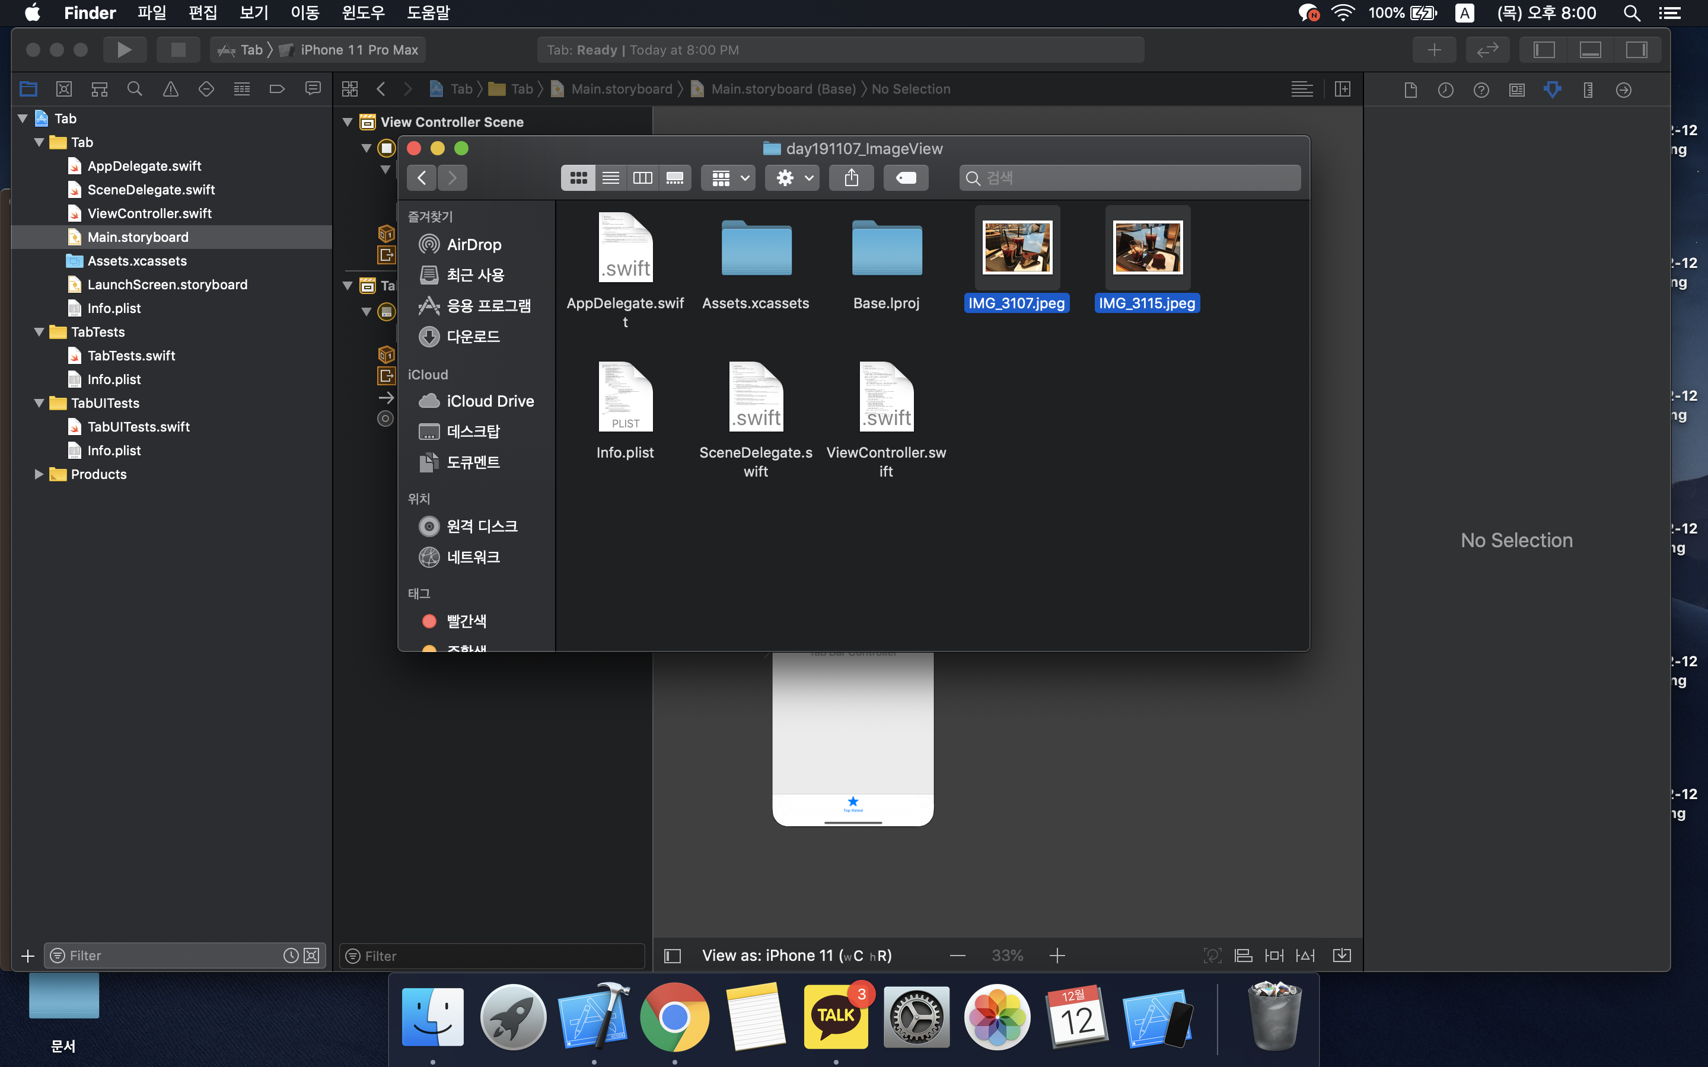Open AirDrop in Finder sidebar
Viewport: 1708px width, 1067px height.
click(x=474, y=244)
